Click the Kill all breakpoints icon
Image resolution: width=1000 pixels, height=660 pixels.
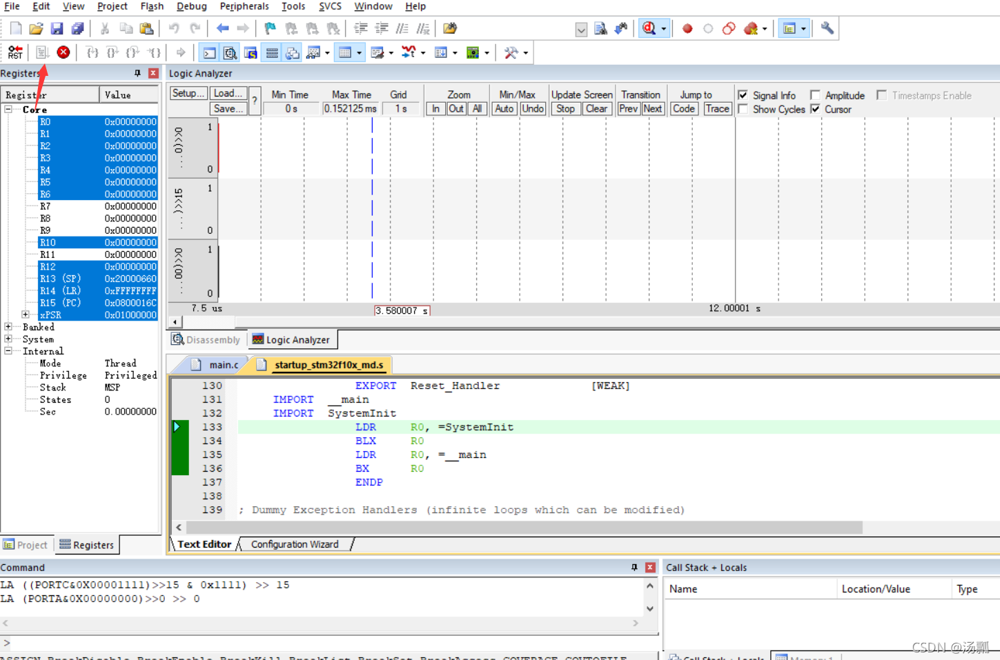[751, 28]
